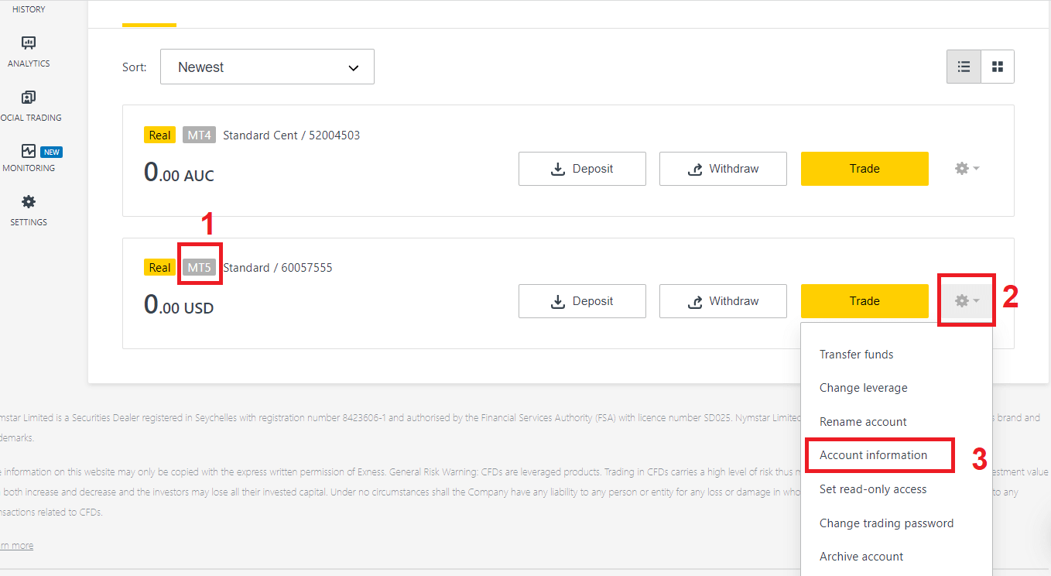Choose Change leverage menu option
Screen dimensions: 1051x576
[x=863, y=388]
